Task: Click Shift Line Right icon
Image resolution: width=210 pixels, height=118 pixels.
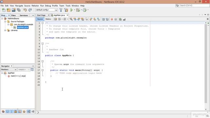Action: (107, 19)
